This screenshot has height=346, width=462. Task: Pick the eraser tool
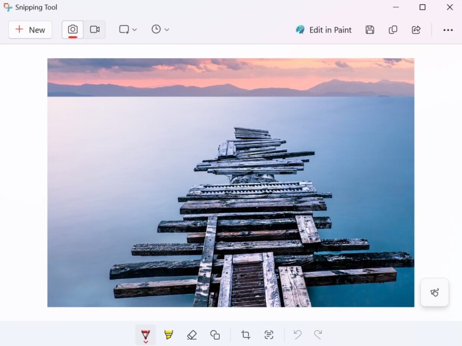pos(191,335)
